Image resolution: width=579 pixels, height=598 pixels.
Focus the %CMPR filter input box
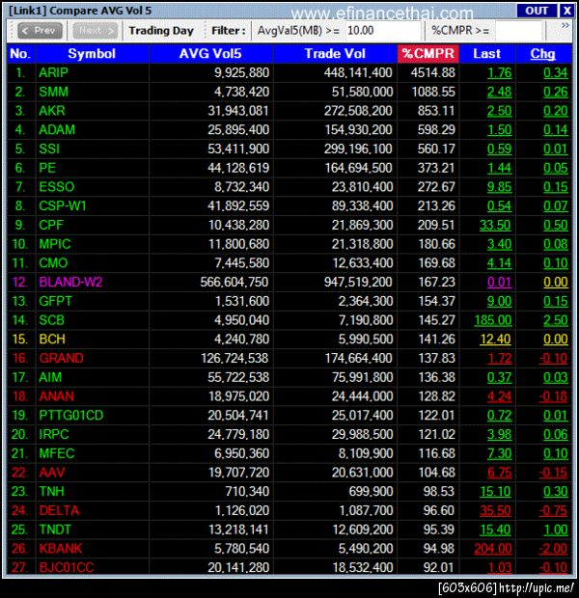click(x=518, y=31)
